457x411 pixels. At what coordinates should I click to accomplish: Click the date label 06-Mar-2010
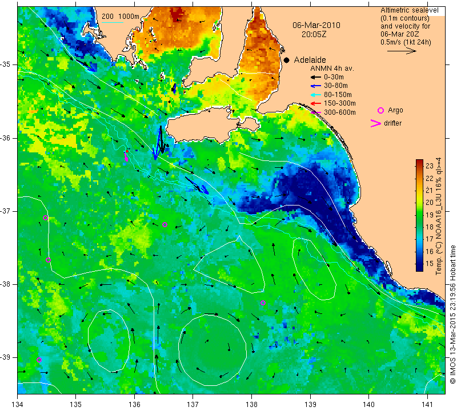(x=316, y=25)
